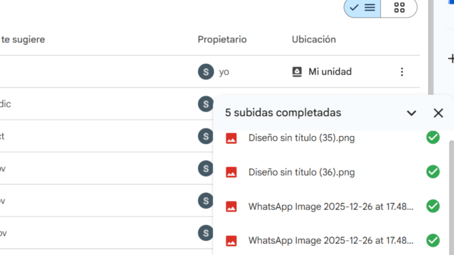This screenshot has width=454, height=255.
Task: Select the 5 subidas completadas title
Action: coord(283,113)
